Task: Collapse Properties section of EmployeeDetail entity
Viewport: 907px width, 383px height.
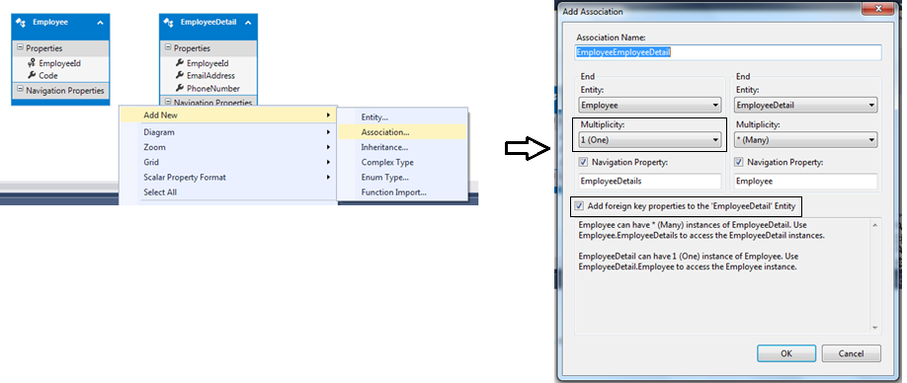Action: pyautogui.click(x=168, y=48)
